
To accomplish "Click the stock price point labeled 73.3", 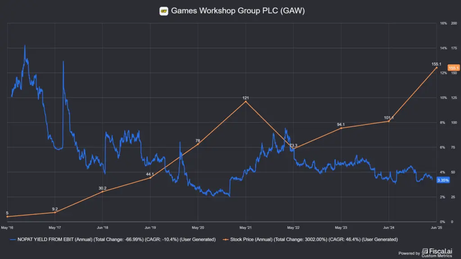I will coord(294,148).
